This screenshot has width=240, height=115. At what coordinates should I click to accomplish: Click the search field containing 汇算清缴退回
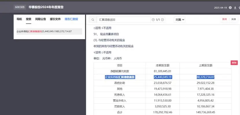pos(124,20)
